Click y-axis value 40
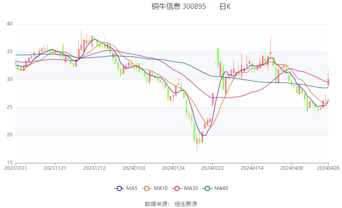 coord(10,24)
